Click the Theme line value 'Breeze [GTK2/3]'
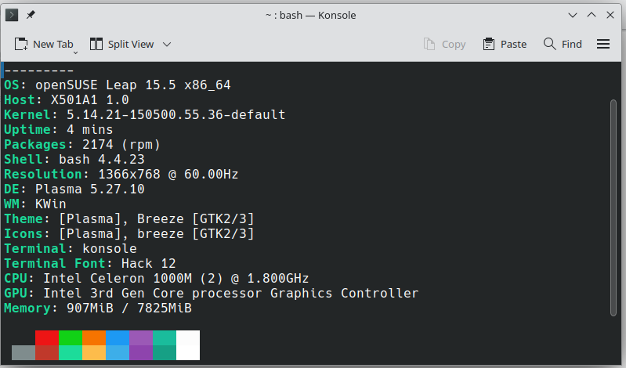This screenshot has width=626, height=368. click(196, 219)
